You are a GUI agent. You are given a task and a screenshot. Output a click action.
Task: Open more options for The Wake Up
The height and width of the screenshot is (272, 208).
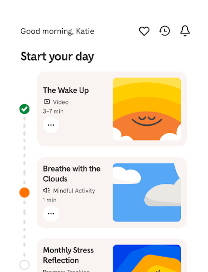(x=51, y=125)
